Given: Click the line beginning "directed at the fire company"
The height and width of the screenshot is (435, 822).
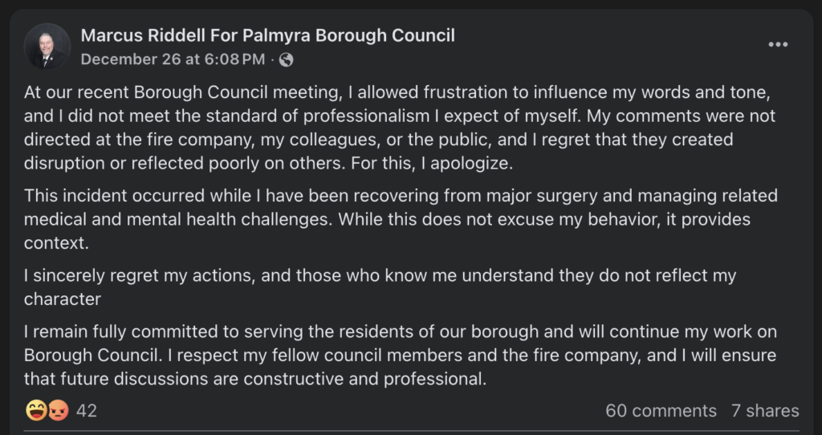Looking at the screenshot, I should point(378,139).
